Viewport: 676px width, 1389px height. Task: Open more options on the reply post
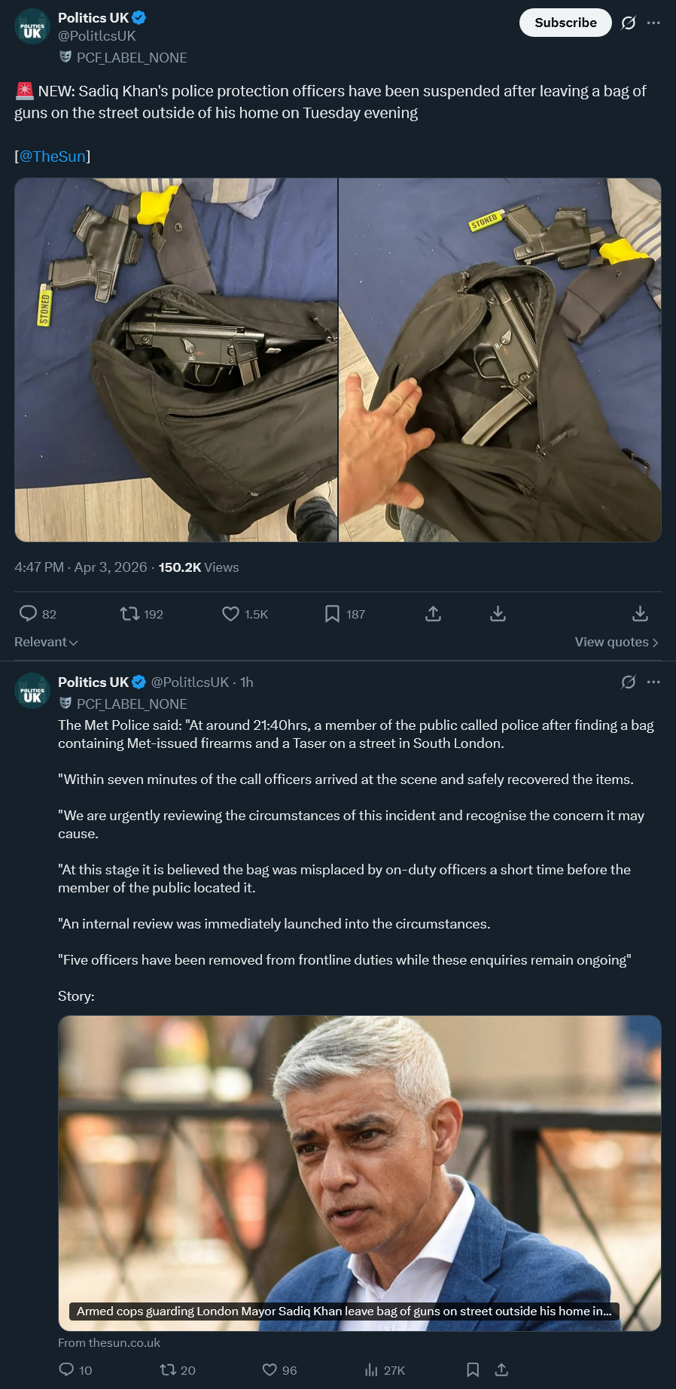pyautogui.click(x=653, y=682)
